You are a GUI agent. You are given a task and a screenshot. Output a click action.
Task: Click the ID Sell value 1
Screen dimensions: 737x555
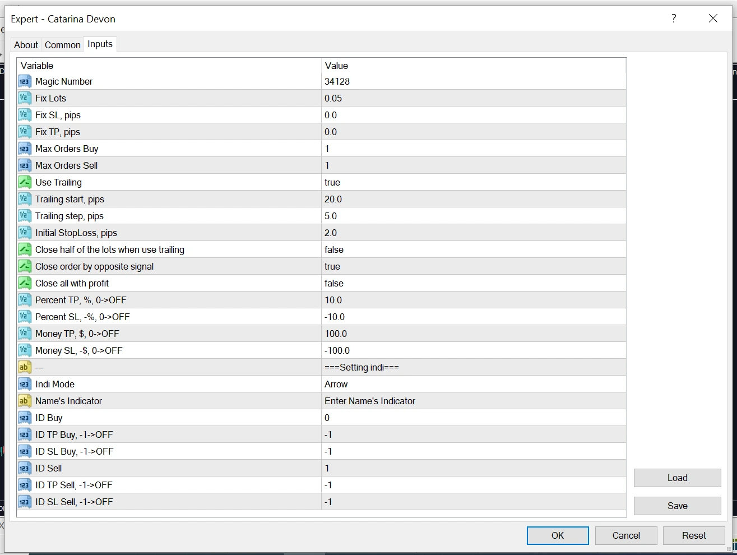[327, 468]
